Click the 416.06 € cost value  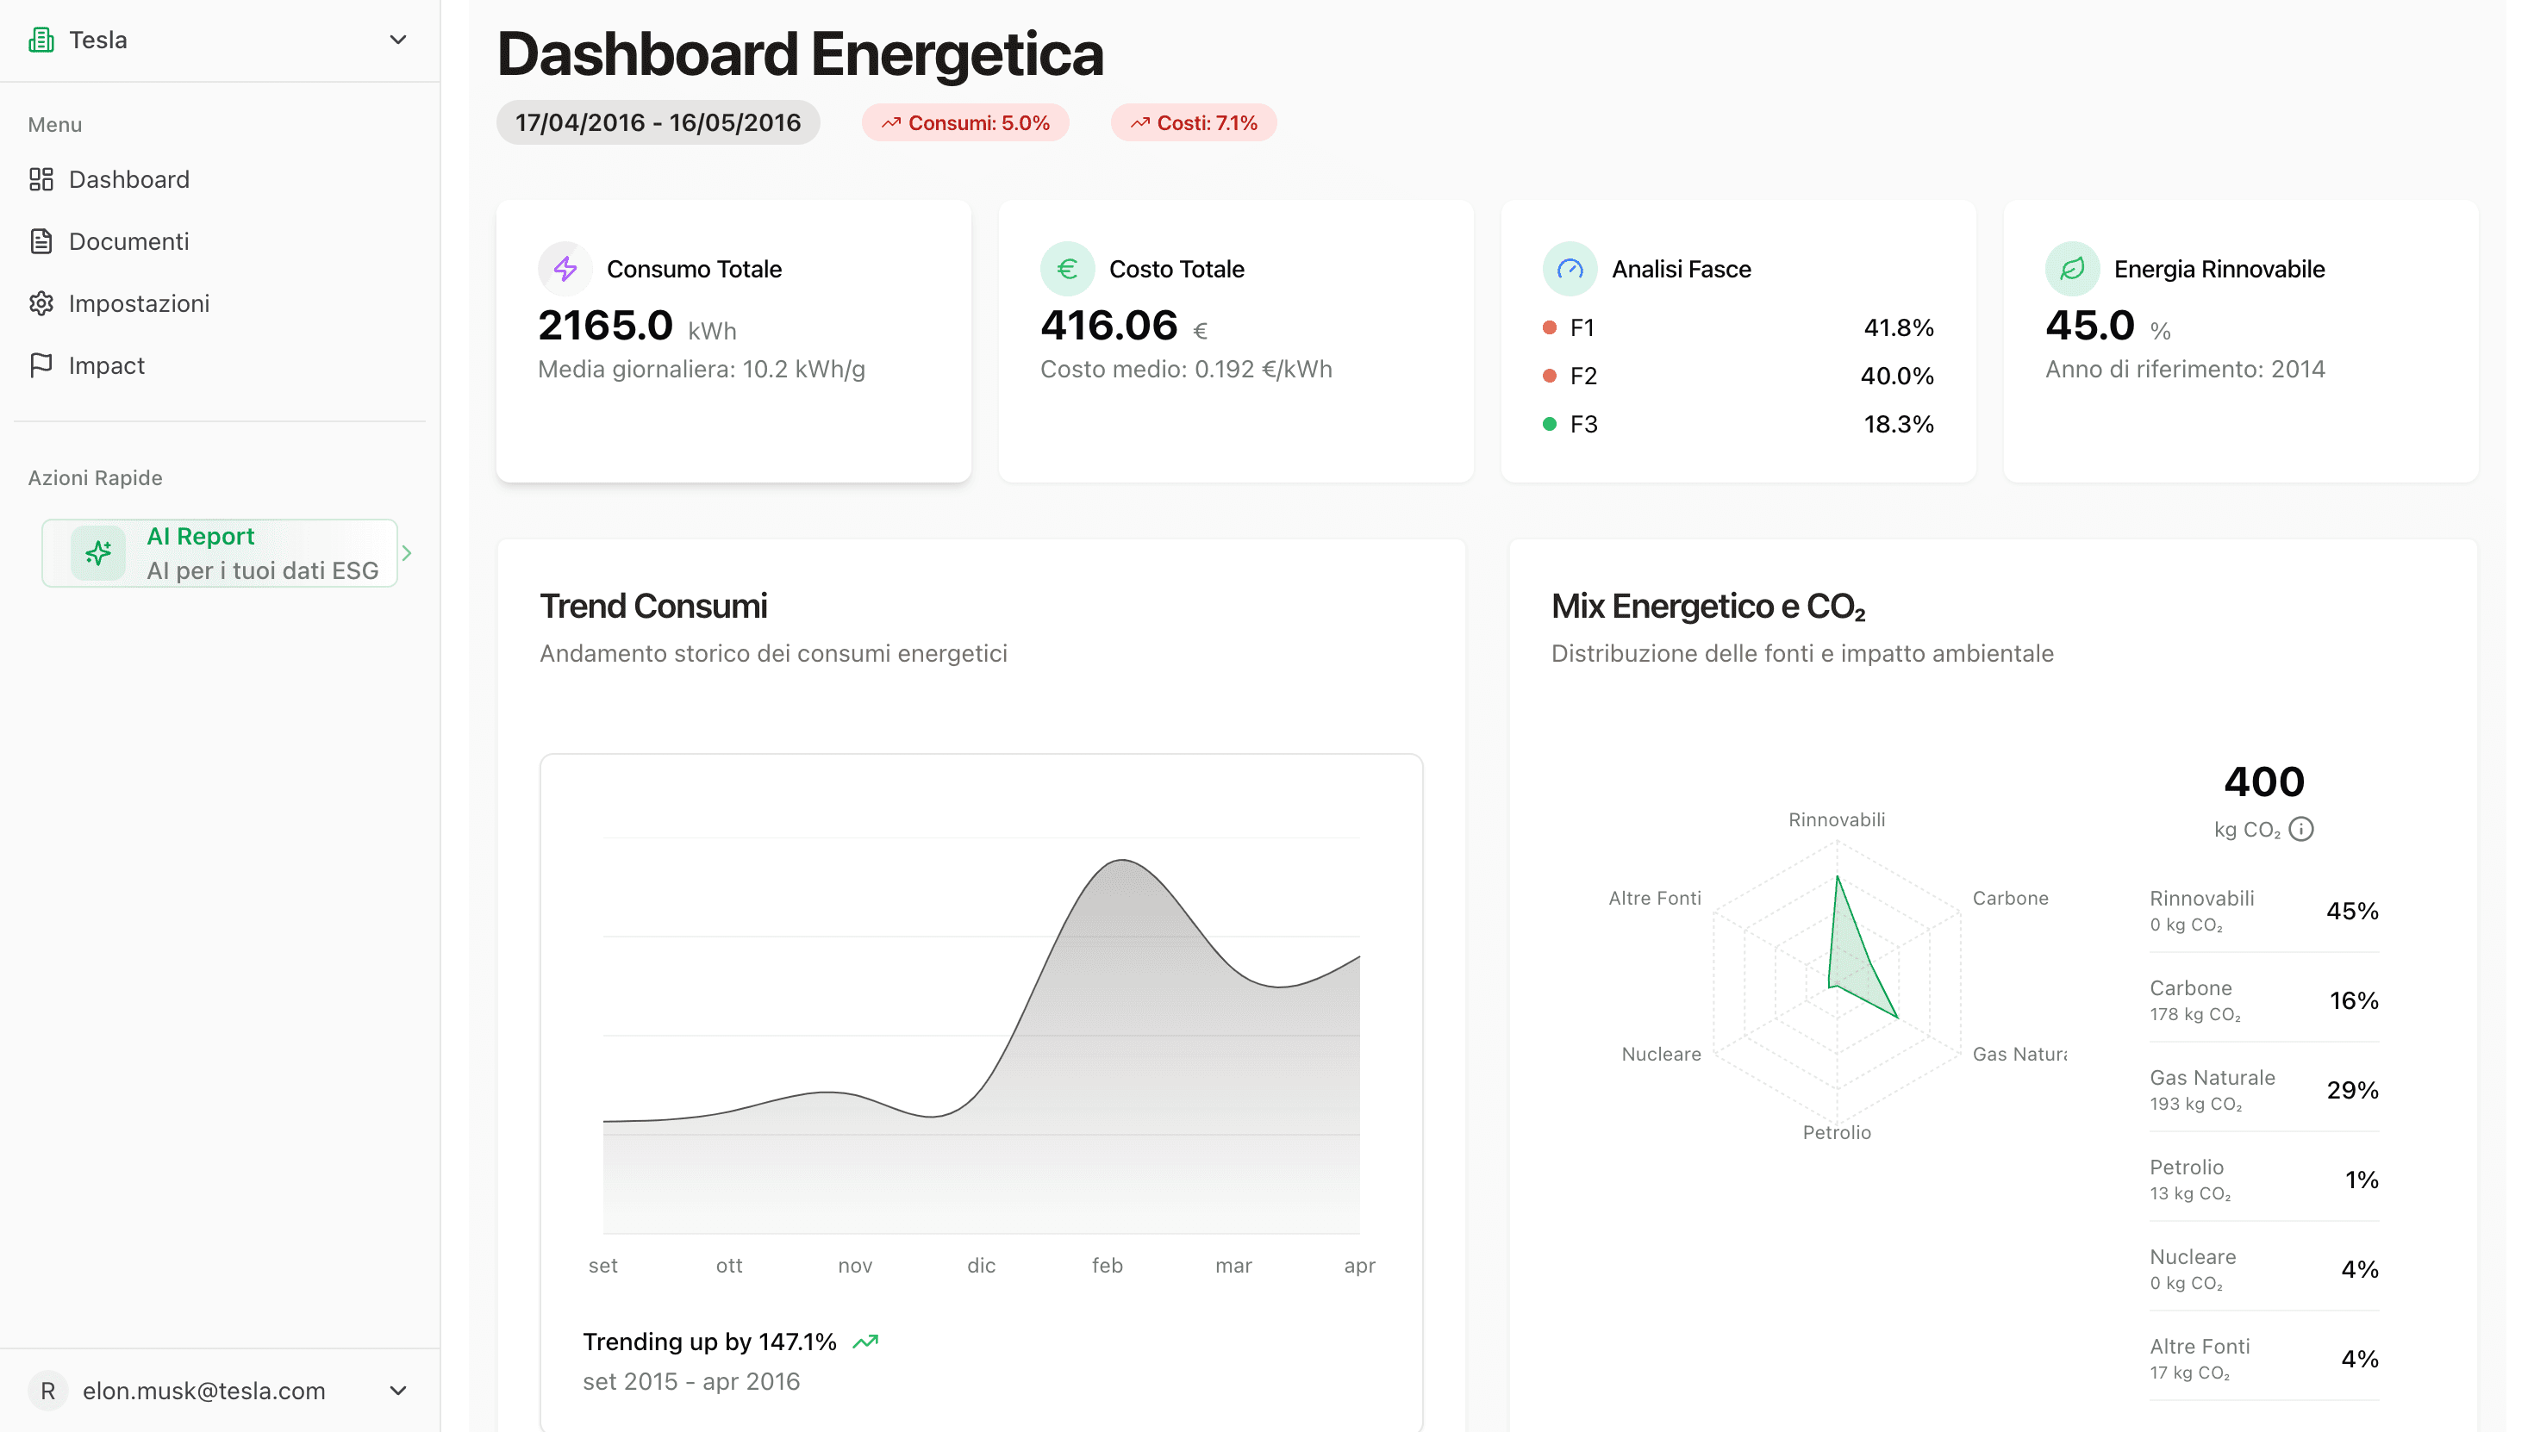click(1123, 326)
